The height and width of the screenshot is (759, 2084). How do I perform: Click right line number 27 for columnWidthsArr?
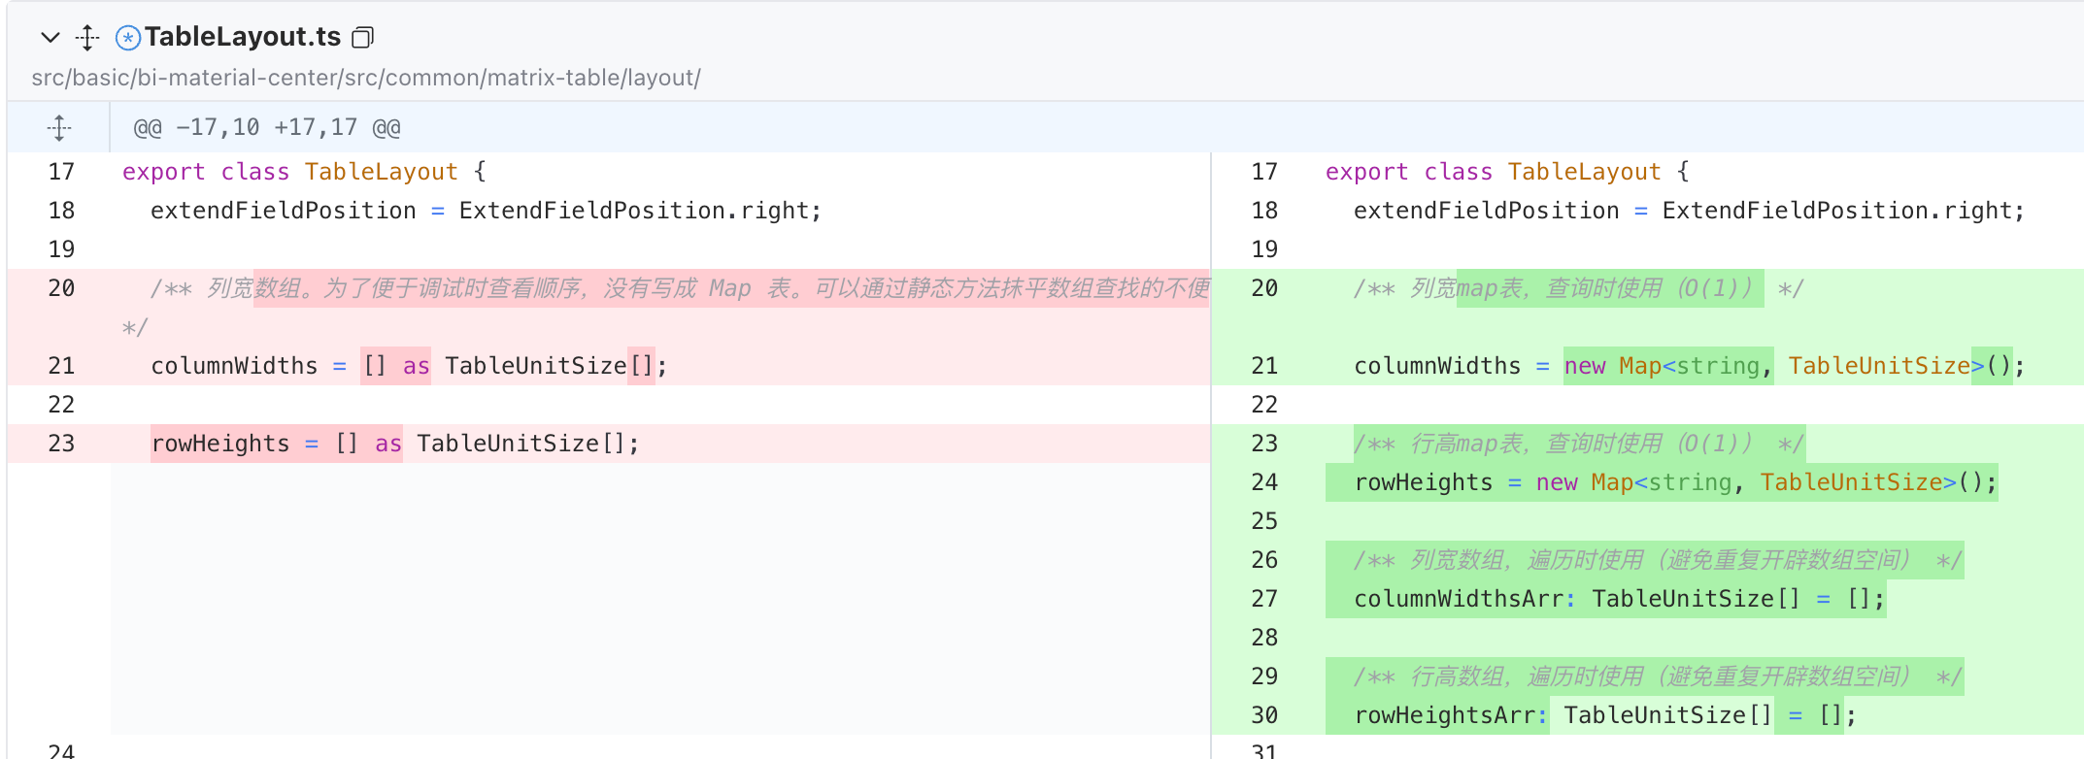pos(1264,599)
